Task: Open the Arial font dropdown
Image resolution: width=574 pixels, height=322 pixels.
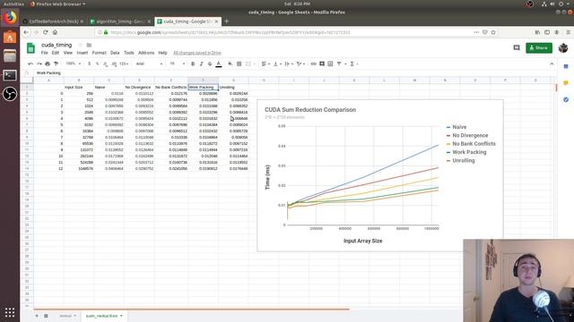Action: pyautogui.click(x=149, y=64)
